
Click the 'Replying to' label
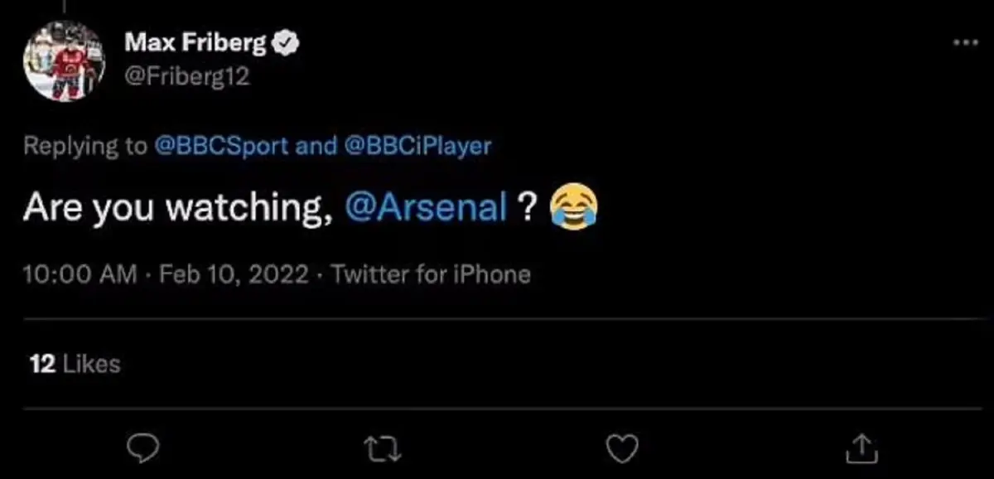pyautogui.click(x=85, y=147)
